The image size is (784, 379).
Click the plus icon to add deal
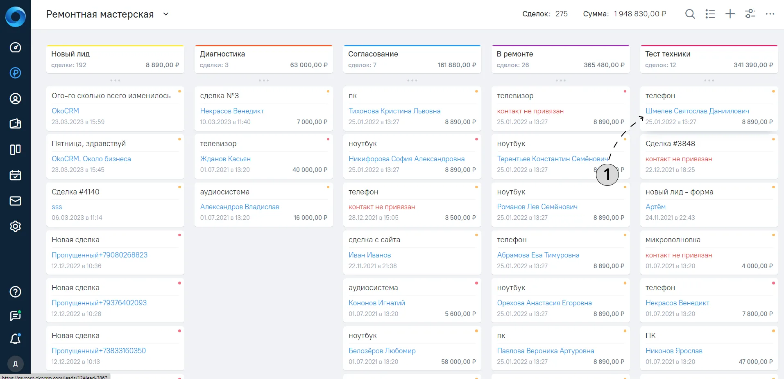point(730,14)
